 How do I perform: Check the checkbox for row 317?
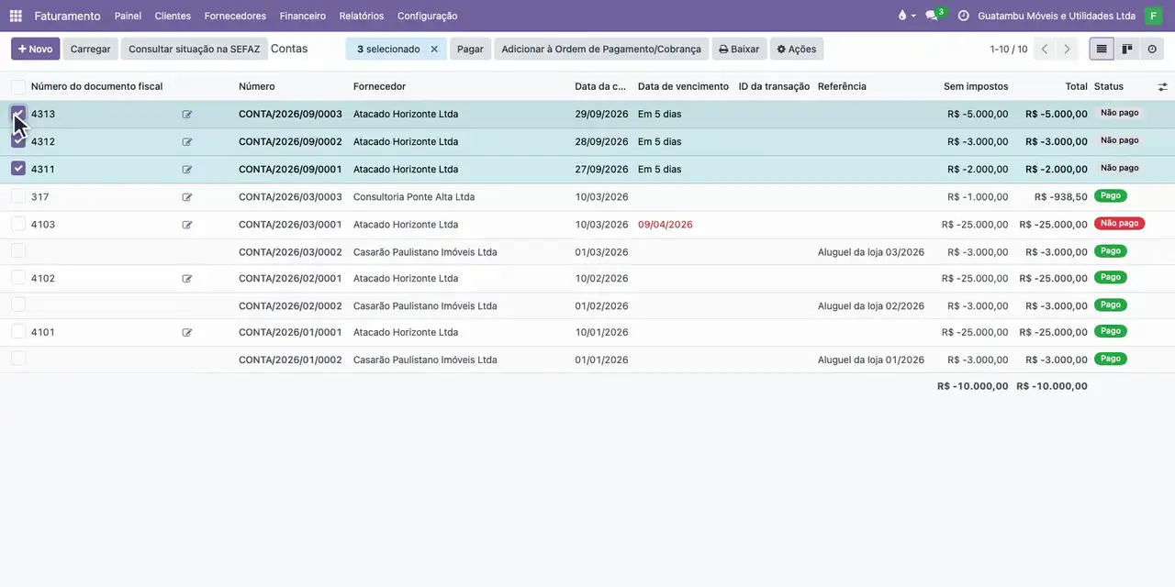18,196
